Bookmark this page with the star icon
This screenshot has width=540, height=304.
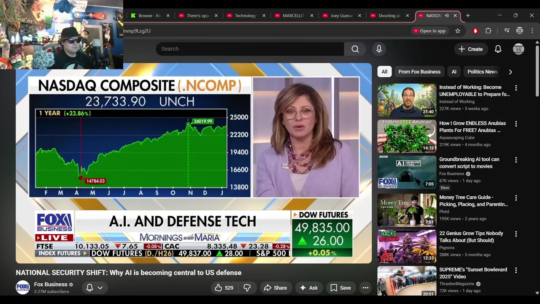pos(458,31)
